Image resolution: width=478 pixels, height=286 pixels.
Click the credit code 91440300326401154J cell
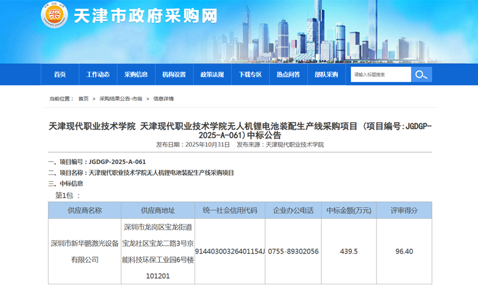click(x=230, y=251)
